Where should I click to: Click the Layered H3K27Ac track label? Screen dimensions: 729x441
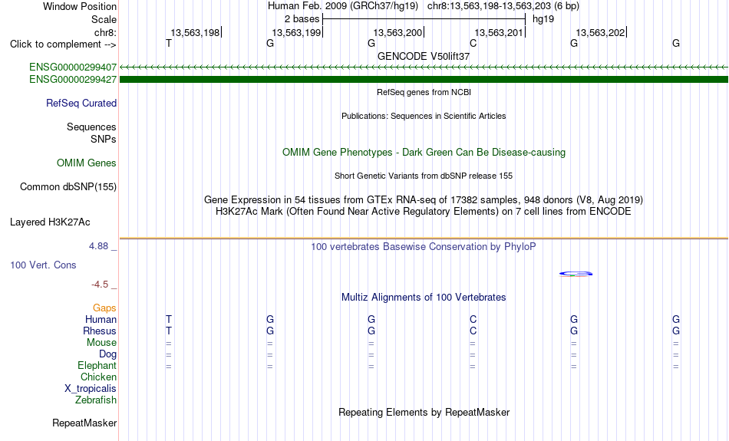(x=50, y=222)
